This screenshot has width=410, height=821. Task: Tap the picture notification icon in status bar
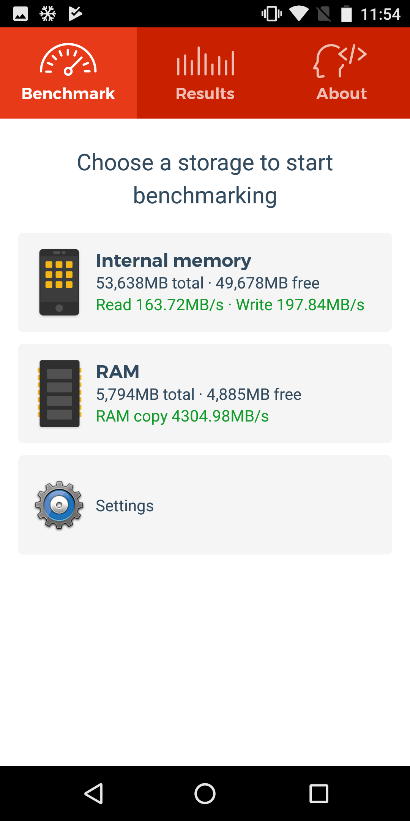pos(20,14)
